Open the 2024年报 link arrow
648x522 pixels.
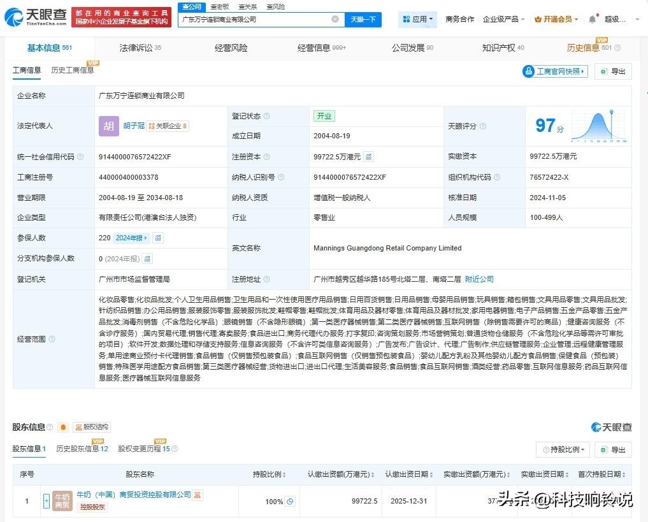point(131,238)
